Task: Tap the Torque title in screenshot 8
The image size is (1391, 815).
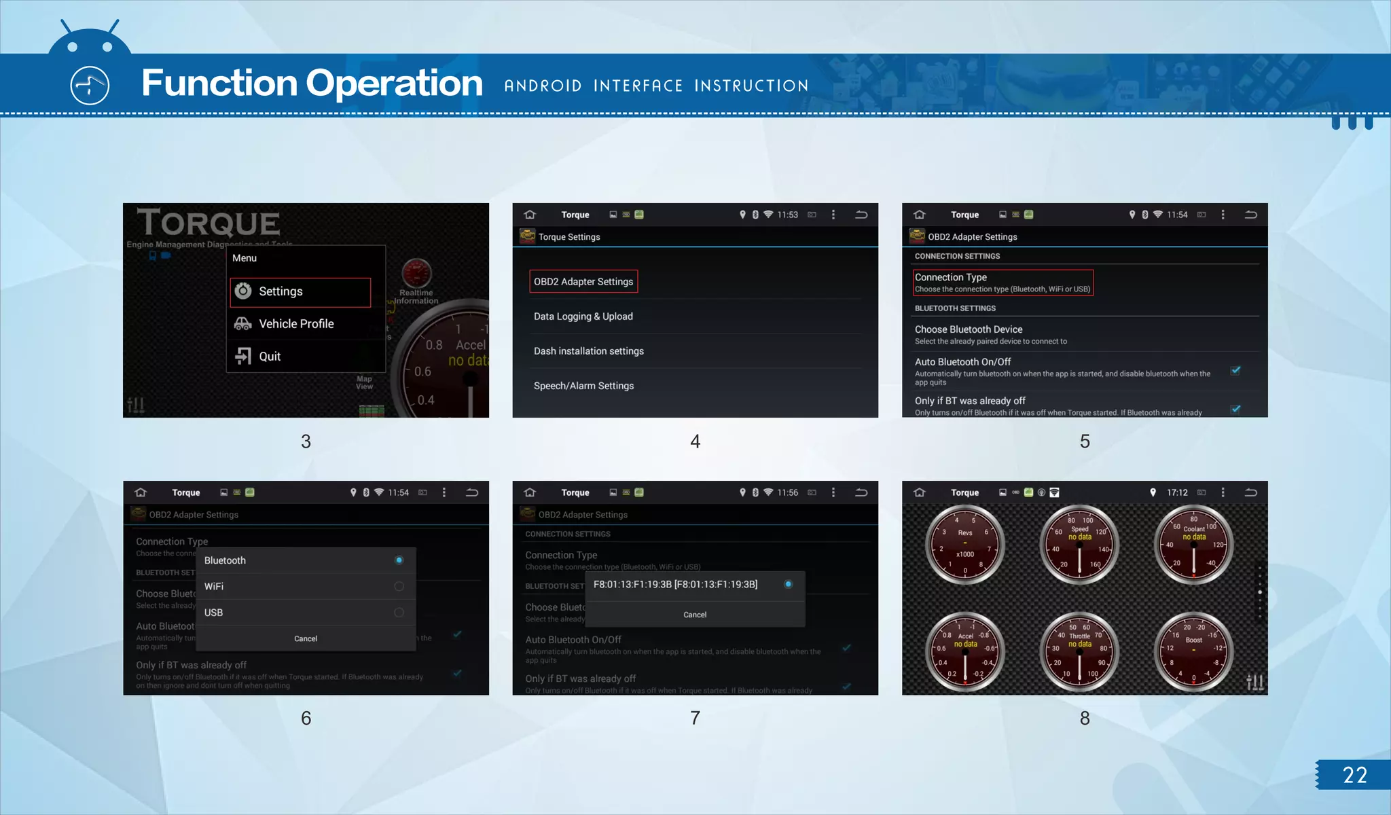Action: (x=965, y=492)
